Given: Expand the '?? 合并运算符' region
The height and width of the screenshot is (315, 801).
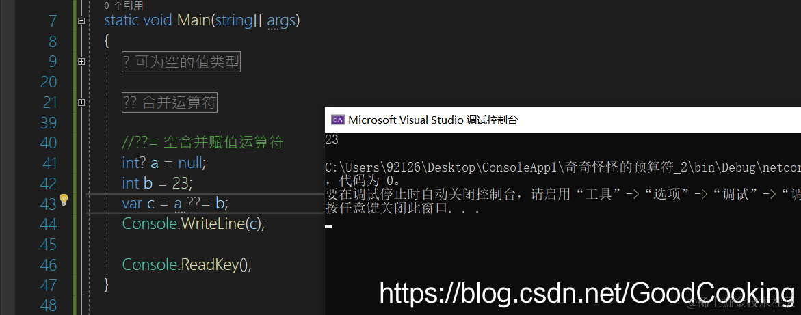Looking at the screenshot, I should (x=81, y=102).
